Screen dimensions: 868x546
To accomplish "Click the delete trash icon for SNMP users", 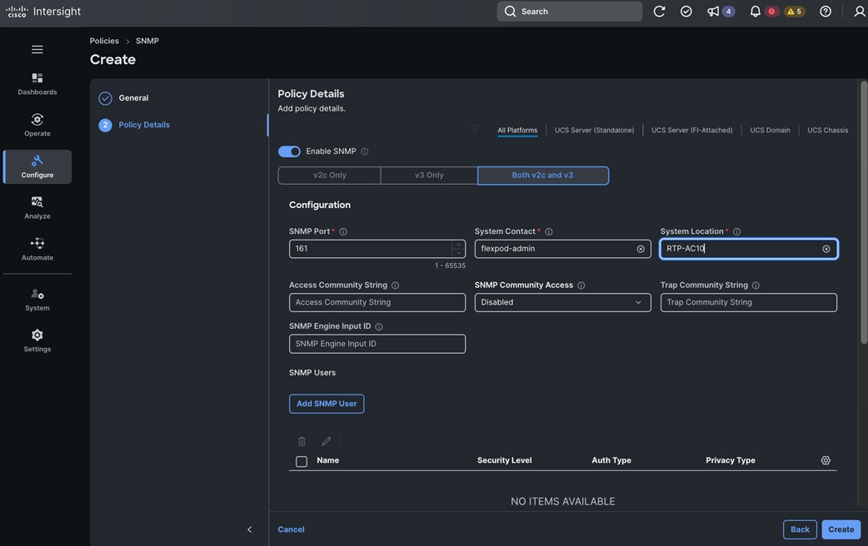I will [302, 441].
